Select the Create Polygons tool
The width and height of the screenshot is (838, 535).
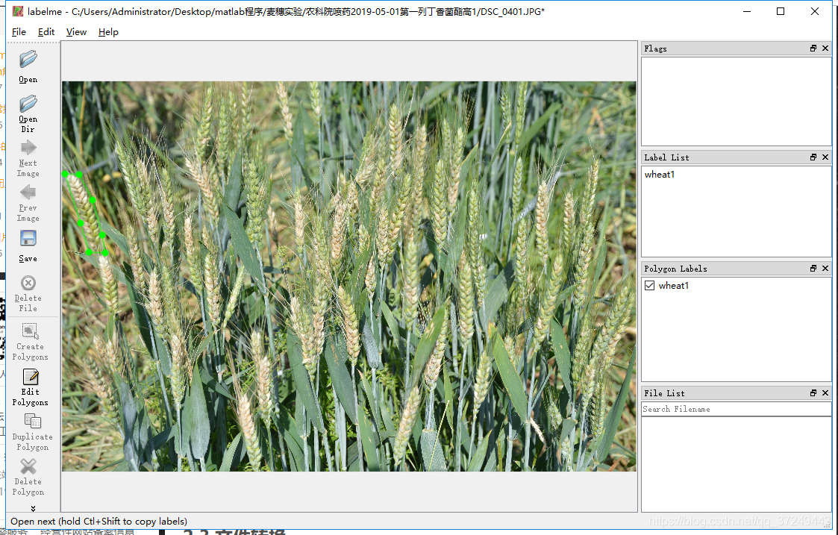pyautogui.click(x=31, y=331)
